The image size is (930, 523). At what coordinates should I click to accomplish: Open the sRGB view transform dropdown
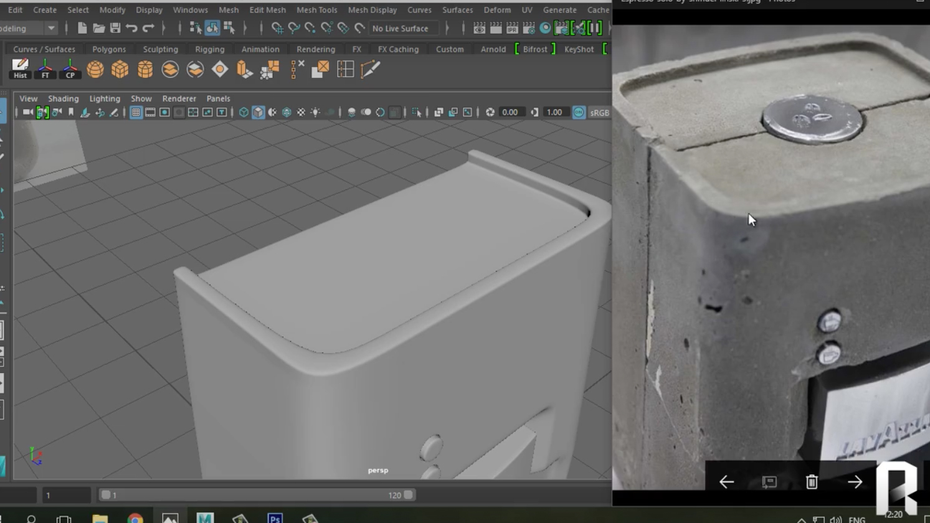pyautogui.click(x=599, y=113)
